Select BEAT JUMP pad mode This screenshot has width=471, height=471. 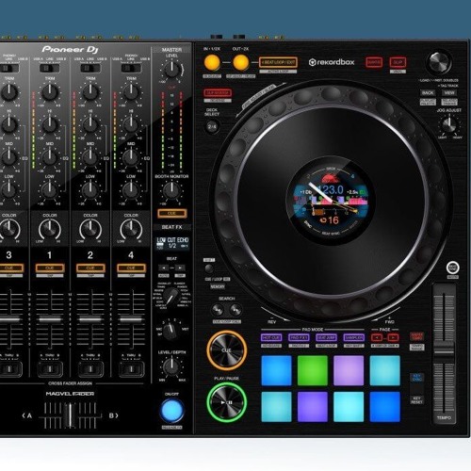(x=326, y=337)
